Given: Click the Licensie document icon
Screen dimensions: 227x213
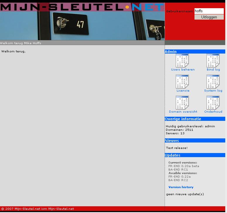Looking at the screenshot, I should [182, 82].
